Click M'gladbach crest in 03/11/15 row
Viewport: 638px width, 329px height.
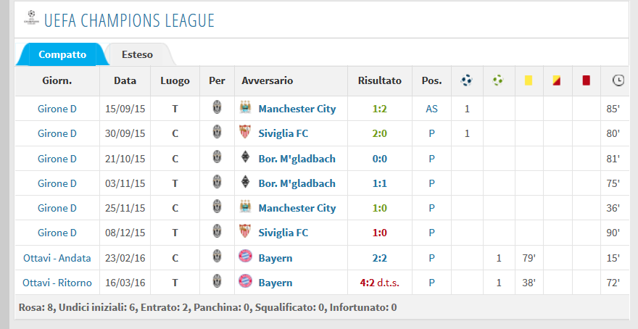pyautogui.click(x=245, y=183)
